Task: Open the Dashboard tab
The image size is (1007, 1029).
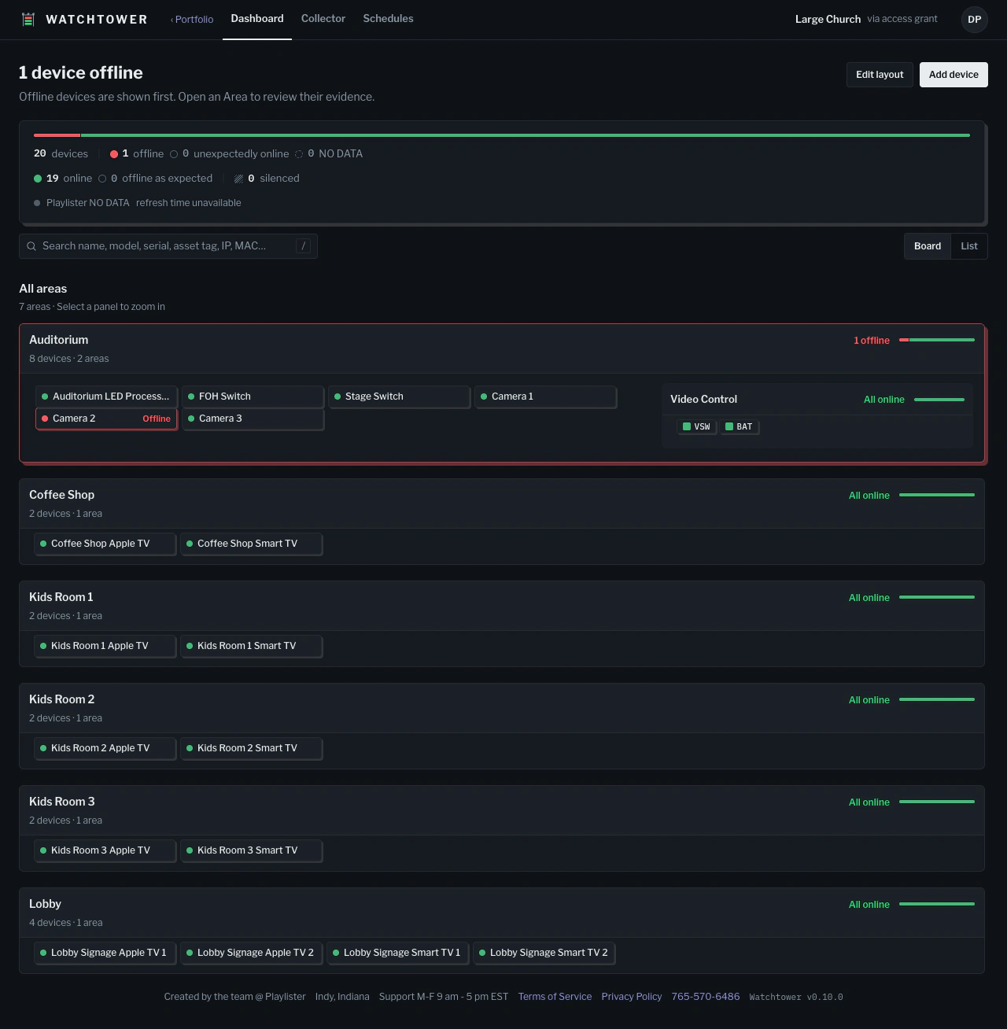Action: pyautogui.click(x=257, y=19)
